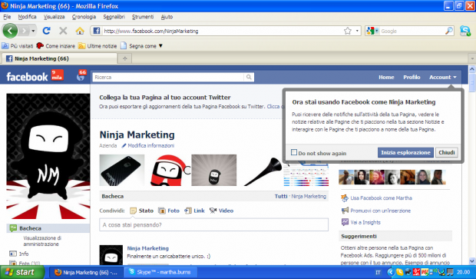Click the magnifier in the Google search box
Image resolution: width=476 pixels, height=279 pixels.
[448, 31]
